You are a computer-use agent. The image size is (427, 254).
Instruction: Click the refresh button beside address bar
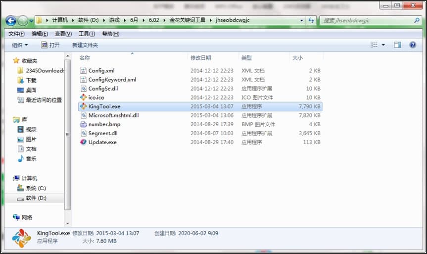311,20
